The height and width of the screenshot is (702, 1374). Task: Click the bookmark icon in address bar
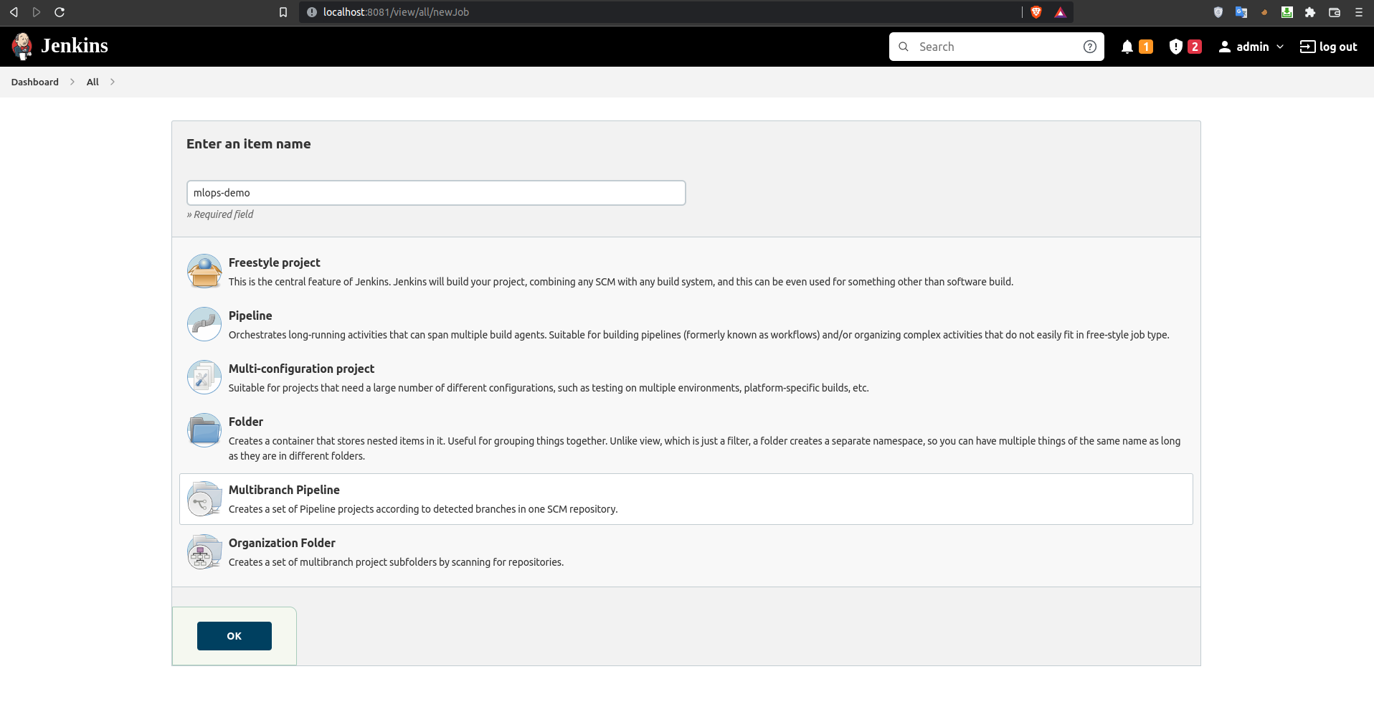(283, 12)
